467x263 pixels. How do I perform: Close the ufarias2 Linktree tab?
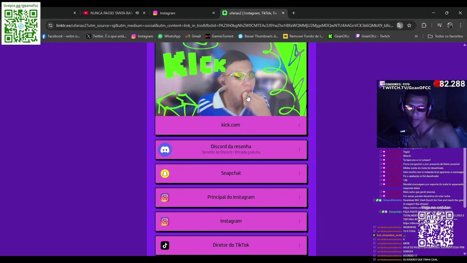pos(283,13)
